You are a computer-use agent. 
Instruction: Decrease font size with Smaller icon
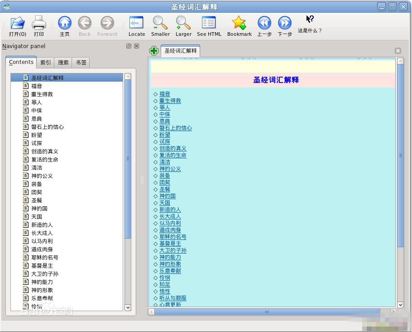point(160,23)
